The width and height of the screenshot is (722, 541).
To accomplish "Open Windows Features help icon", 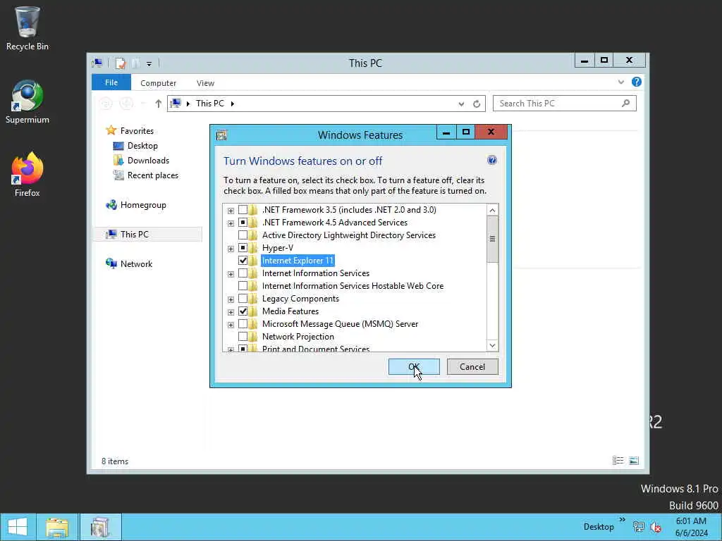I will [491, 160].
